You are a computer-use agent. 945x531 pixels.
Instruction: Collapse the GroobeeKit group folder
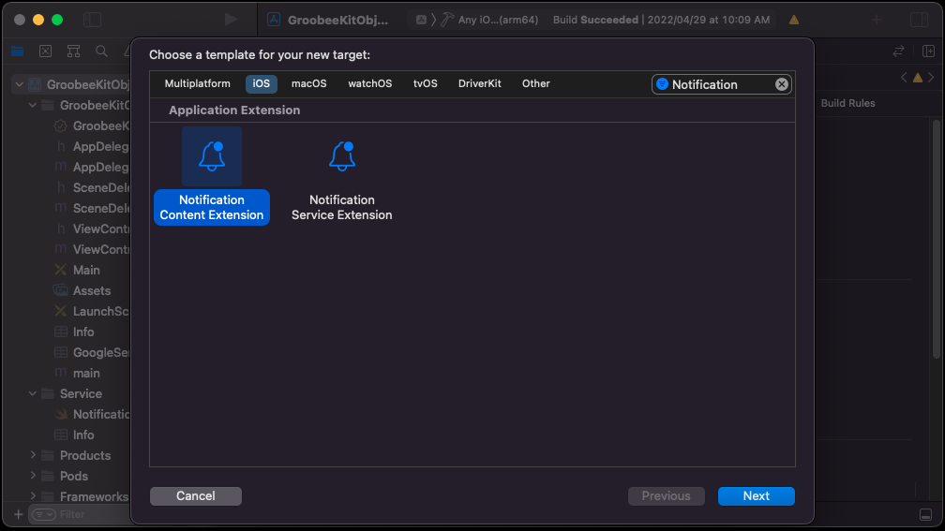[33, 105]
